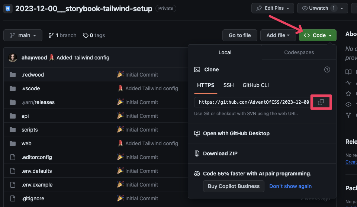Toggle the green Code dropdown button

318,35
